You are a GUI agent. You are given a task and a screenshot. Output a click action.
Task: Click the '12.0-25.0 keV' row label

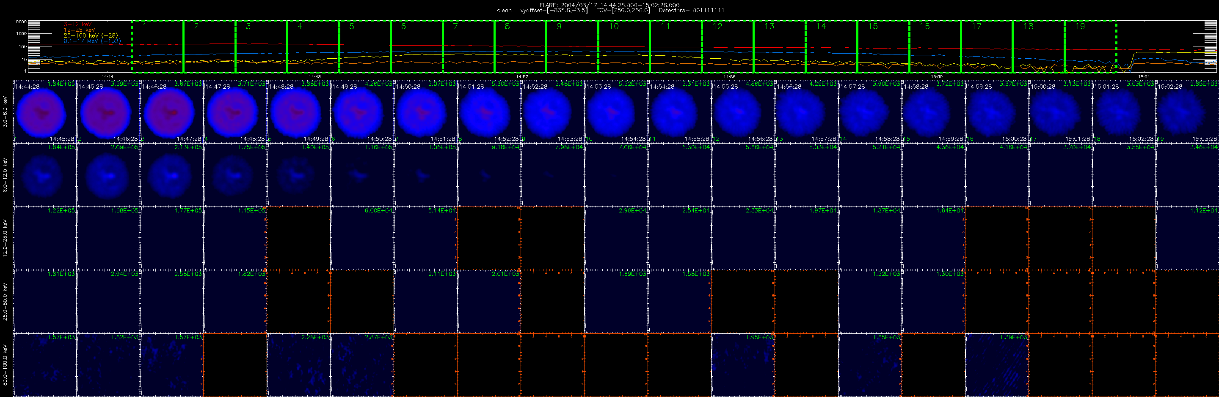click(5, 238)
